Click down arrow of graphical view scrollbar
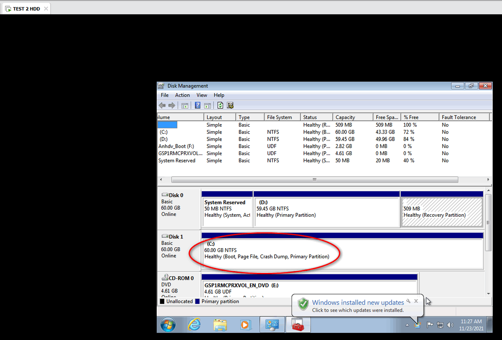The image size is (502, 340). point(488,294)
